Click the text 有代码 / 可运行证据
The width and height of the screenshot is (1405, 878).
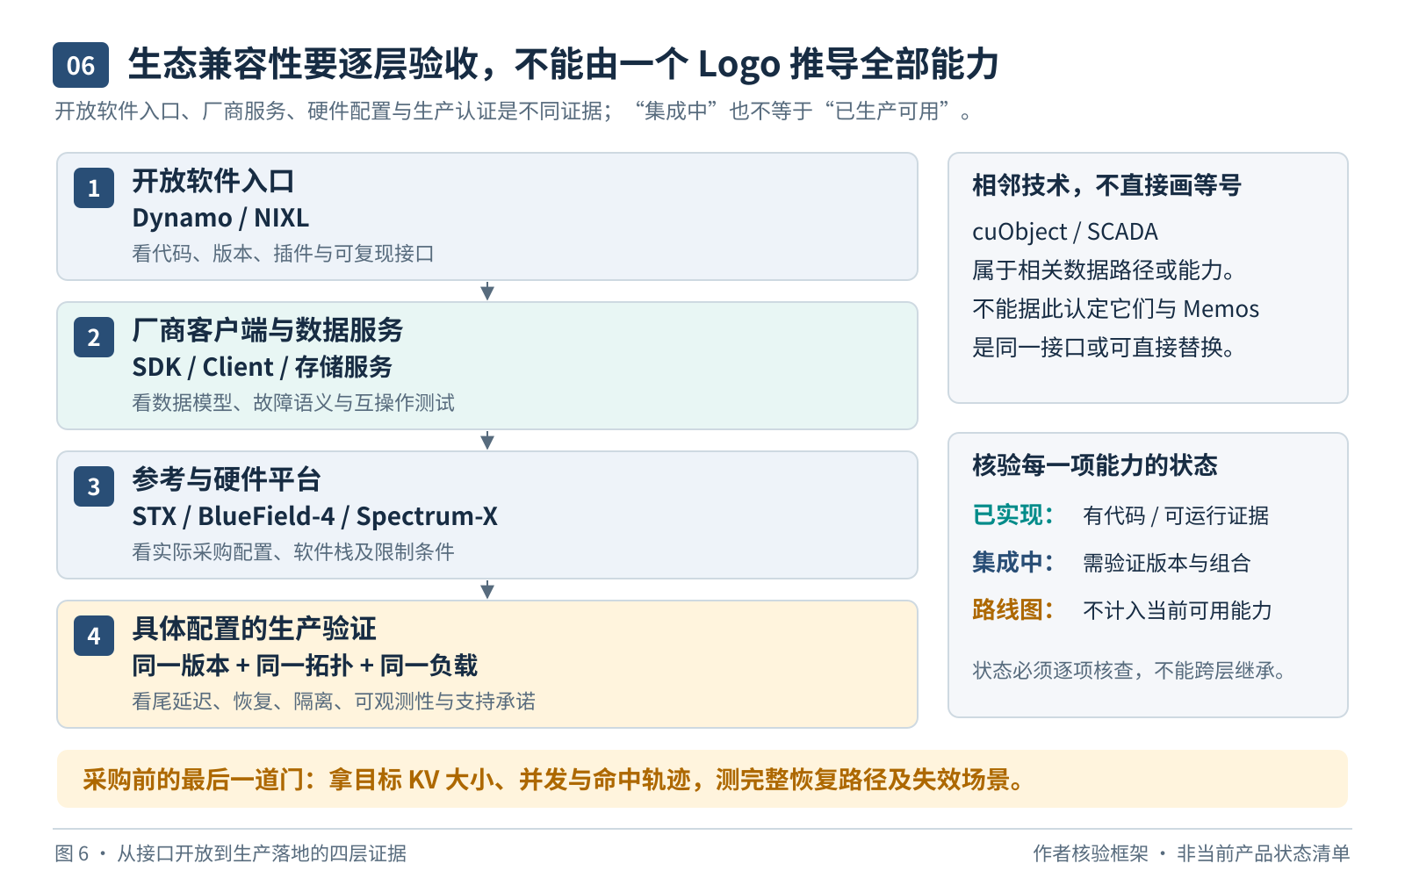(x=1176, y=515)
